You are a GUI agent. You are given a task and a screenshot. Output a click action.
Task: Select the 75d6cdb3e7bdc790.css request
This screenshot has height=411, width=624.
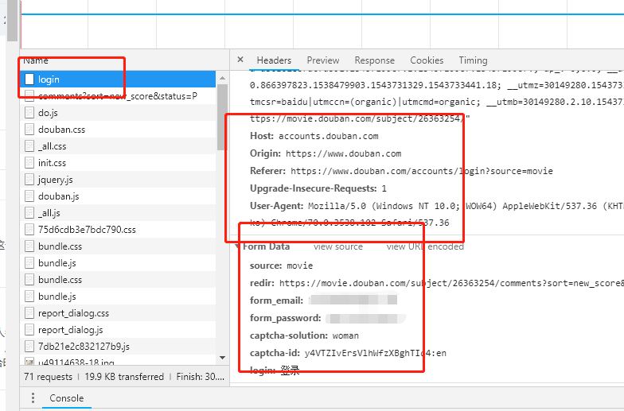118,230
